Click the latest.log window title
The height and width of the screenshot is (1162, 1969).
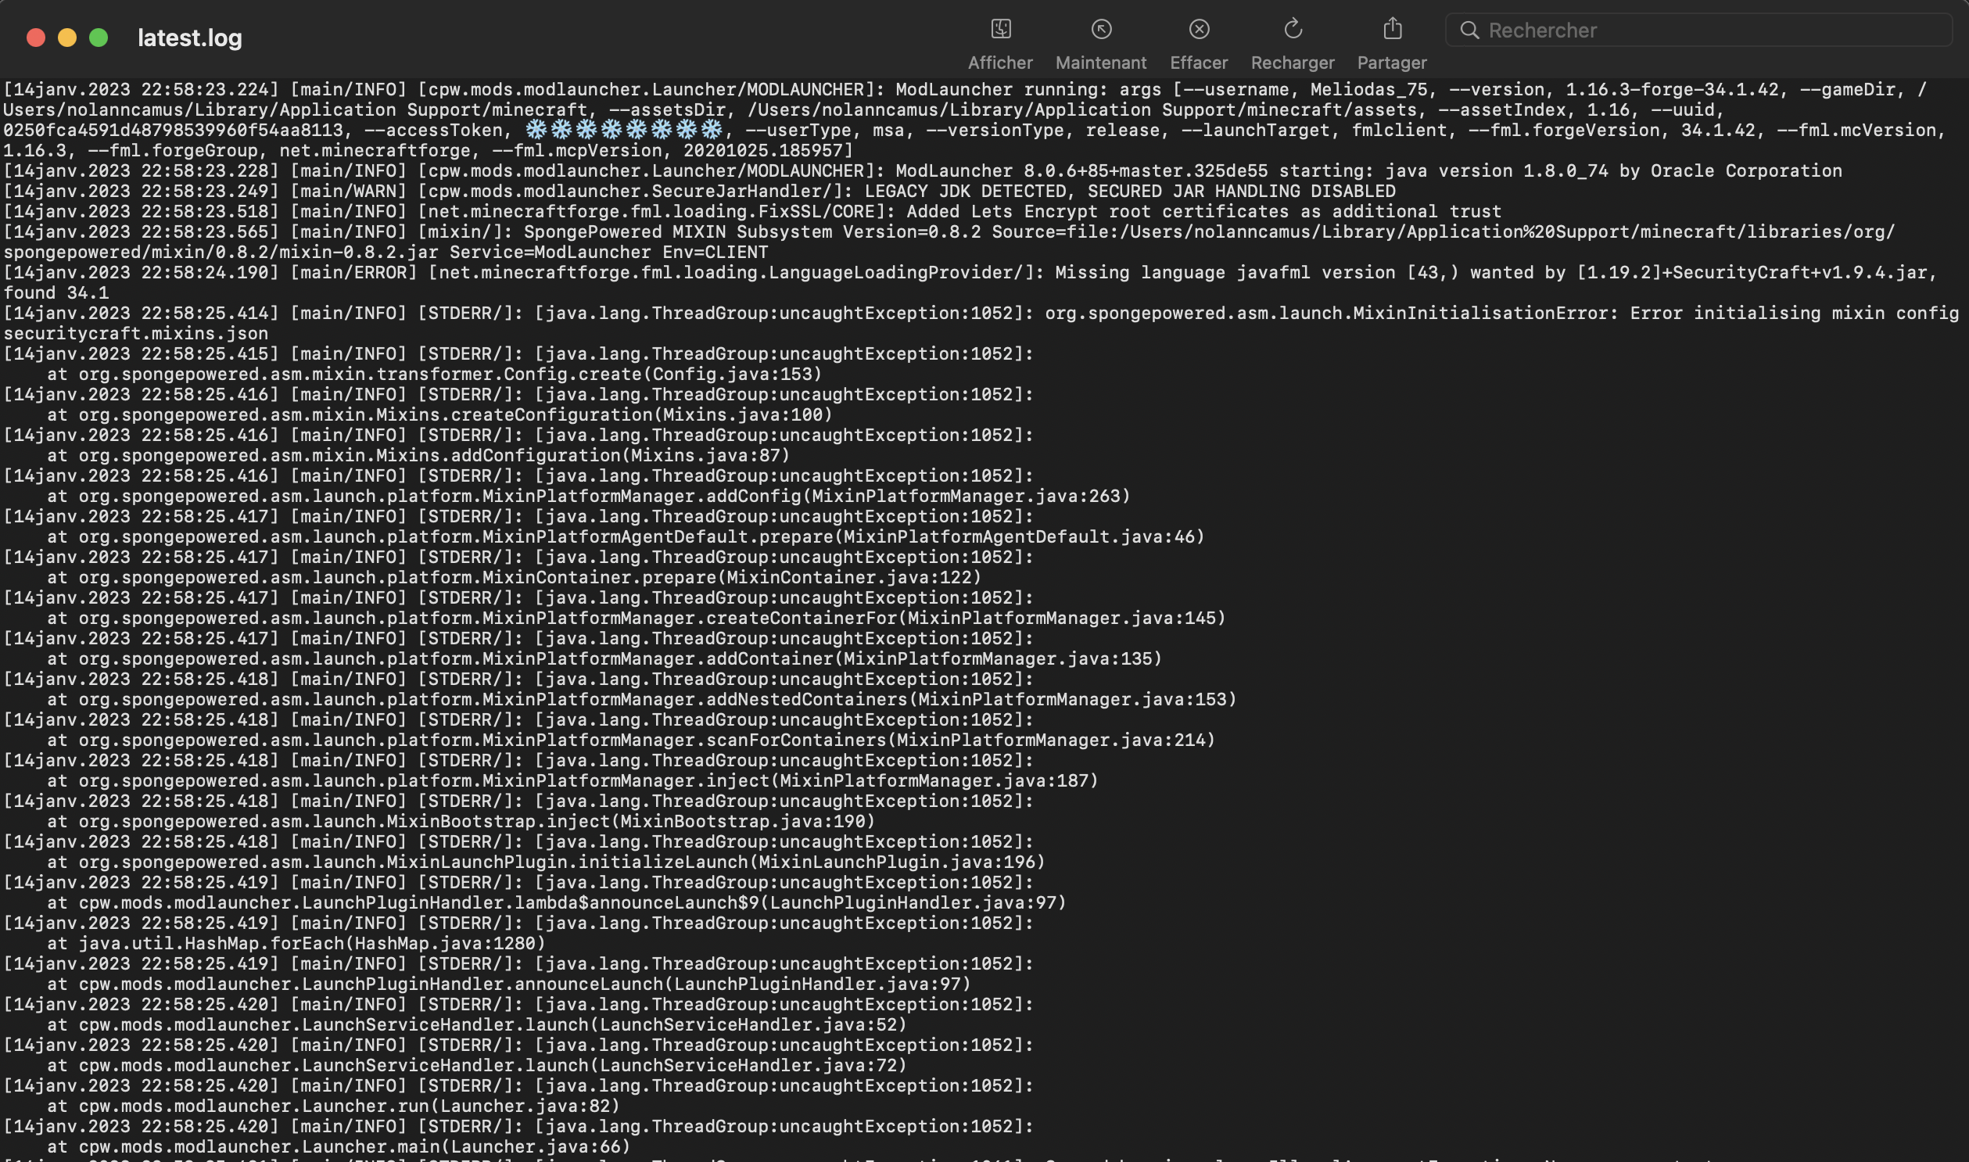[x=189, y=38]
